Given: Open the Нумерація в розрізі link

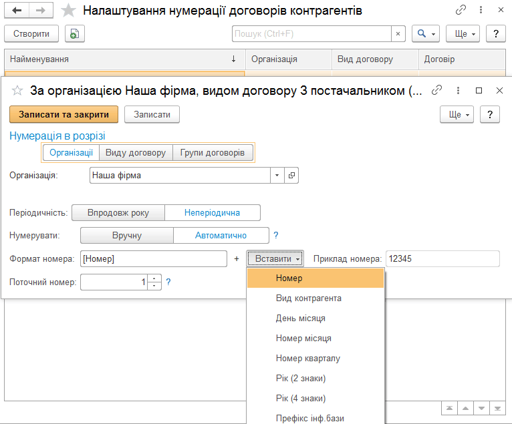Looking at the screenshot, I should coord(57,136).
